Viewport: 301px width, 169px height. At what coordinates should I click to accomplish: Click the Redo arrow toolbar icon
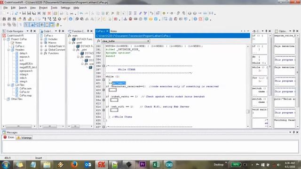pyautogui.click(x=87, y=13)
